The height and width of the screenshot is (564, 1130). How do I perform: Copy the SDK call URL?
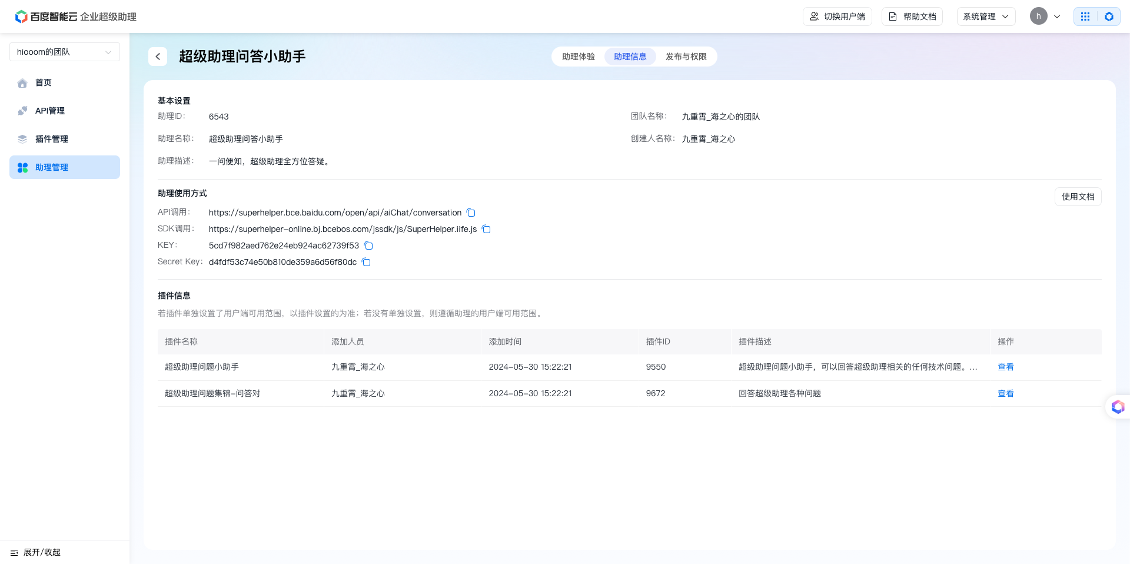(486, 229)
